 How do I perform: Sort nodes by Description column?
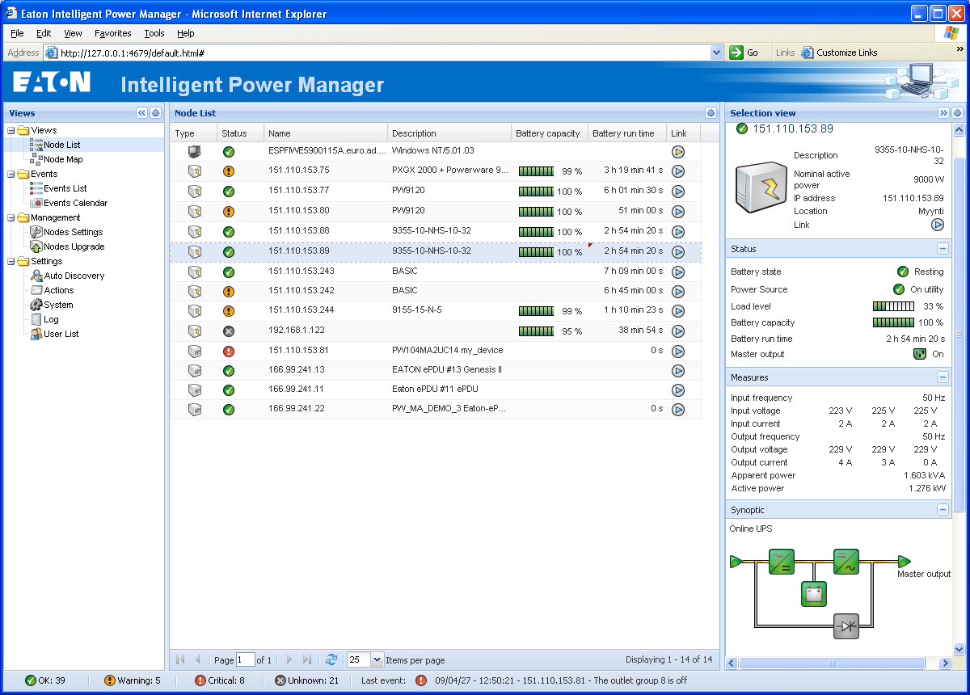point(449,133)
